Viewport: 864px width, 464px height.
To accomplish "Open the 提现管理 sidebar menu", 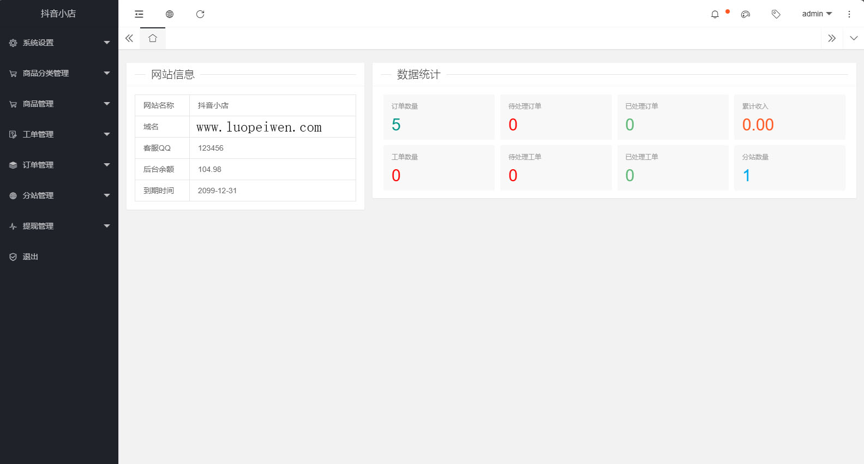I will tap(59, 226).
